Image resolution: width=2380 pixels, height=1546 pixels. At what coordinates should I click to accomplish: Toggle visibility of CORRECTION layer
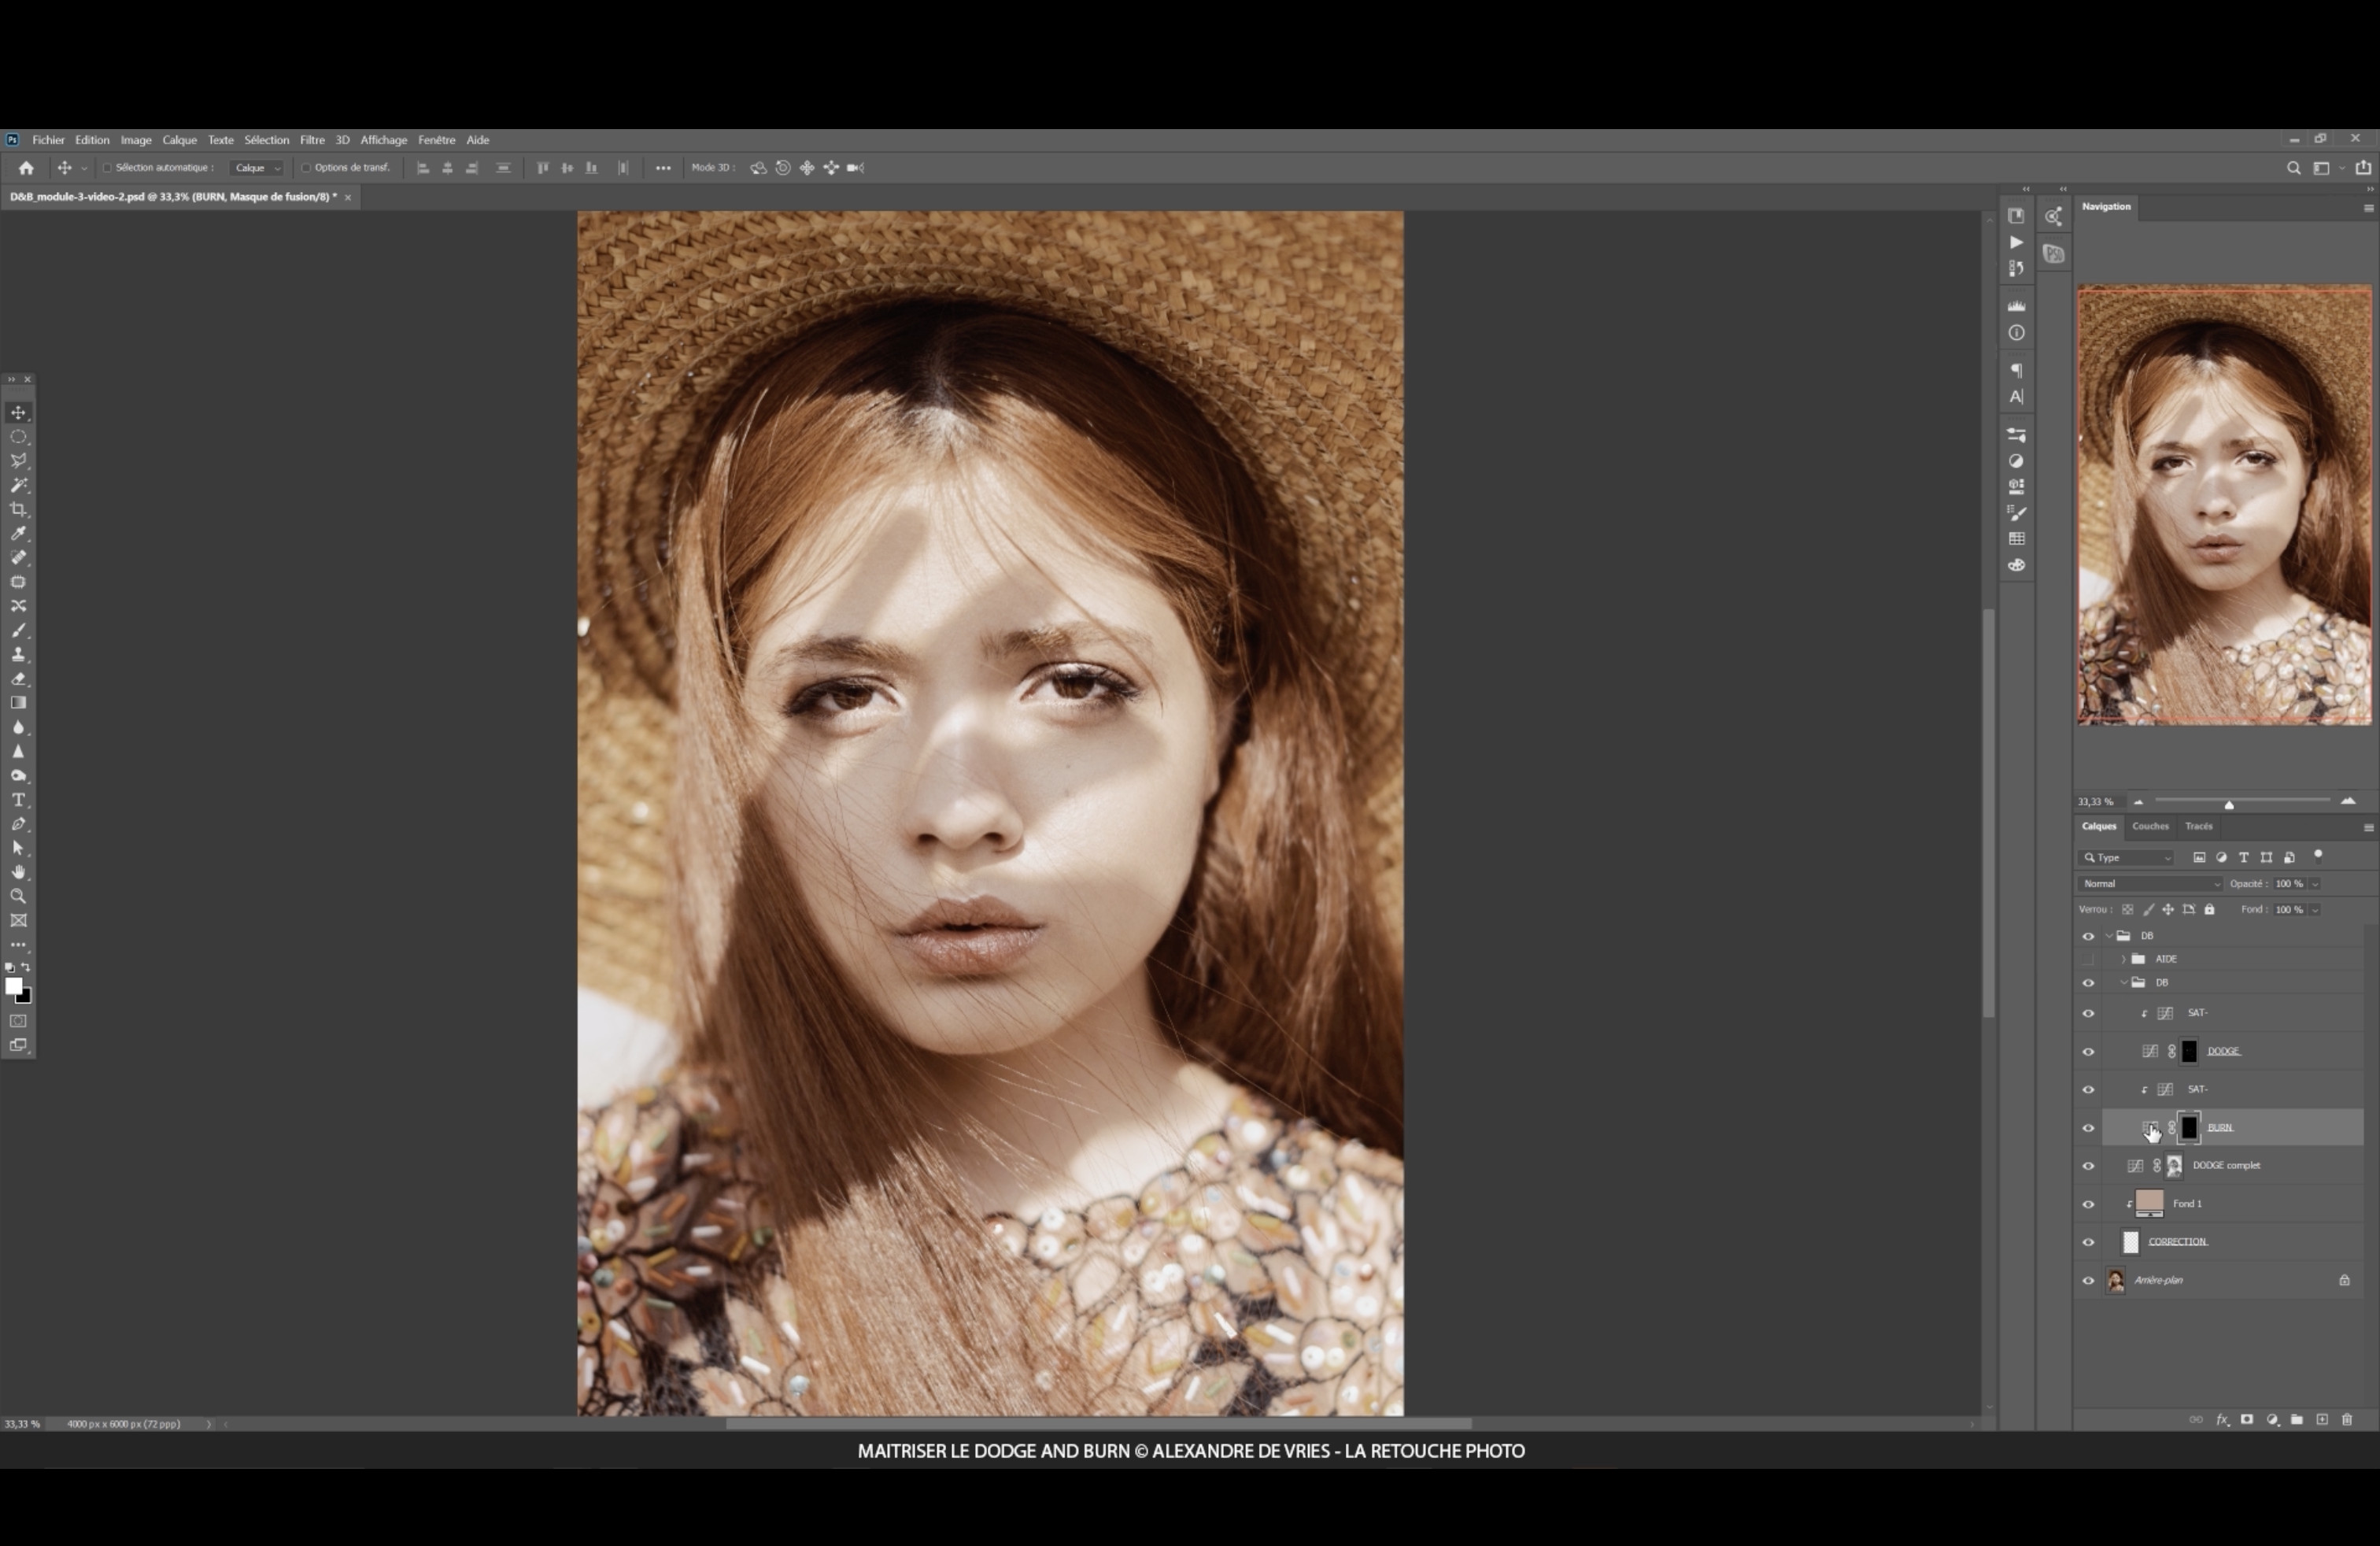[2088, 1242]
